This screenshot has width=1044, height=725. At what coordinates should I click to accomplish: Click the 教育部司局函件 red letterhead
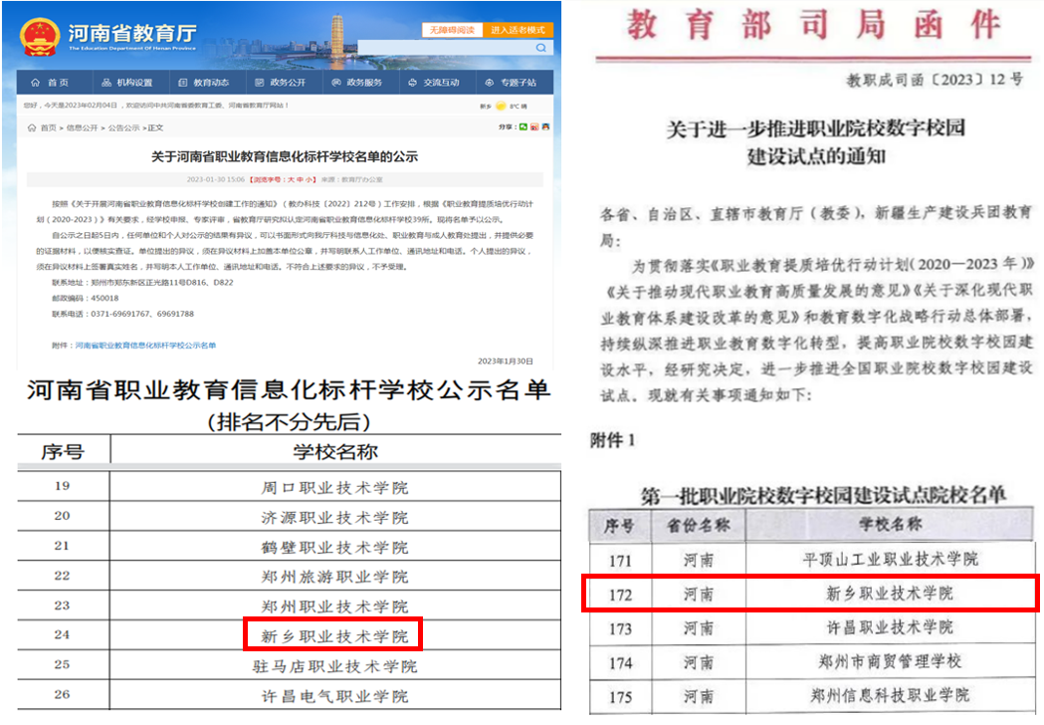(813, 25)
